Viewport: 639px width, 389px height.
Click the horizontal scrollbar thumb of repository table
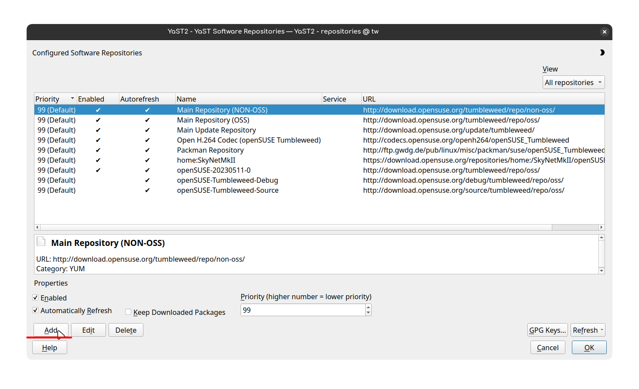point(296,227)
